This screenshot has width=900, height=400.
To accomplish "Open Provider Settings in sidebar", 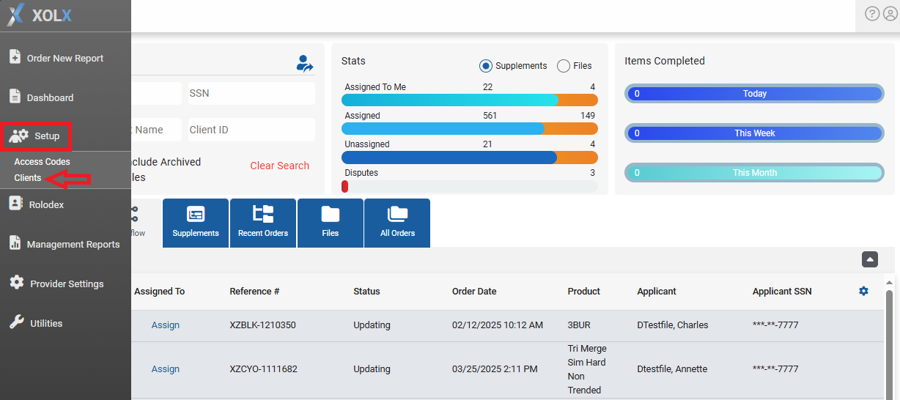I will pos(67,284).
